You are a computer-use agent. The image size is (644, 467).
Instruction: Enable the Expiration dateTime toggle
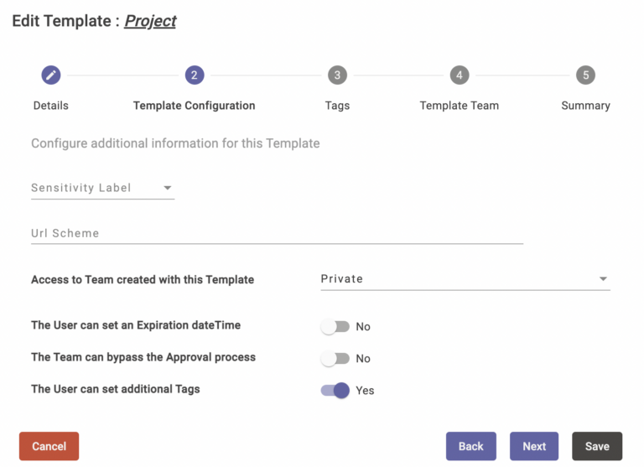(x=335, y=327)
